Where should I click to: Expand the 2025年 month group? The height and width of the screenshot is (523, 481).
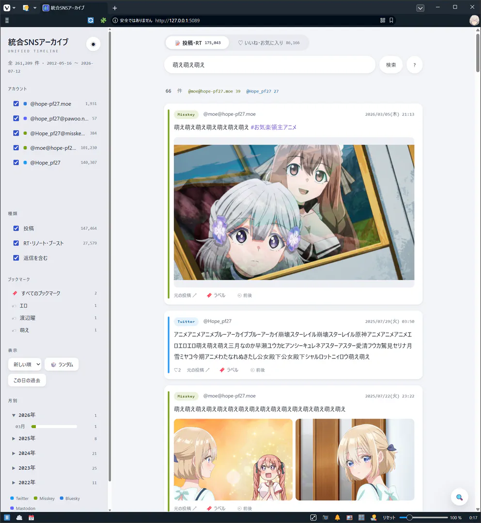point(14,438)
